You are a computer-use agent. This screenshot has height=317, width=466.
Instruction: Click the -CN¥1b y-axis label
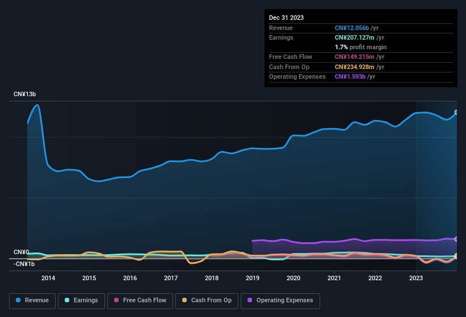24,264
